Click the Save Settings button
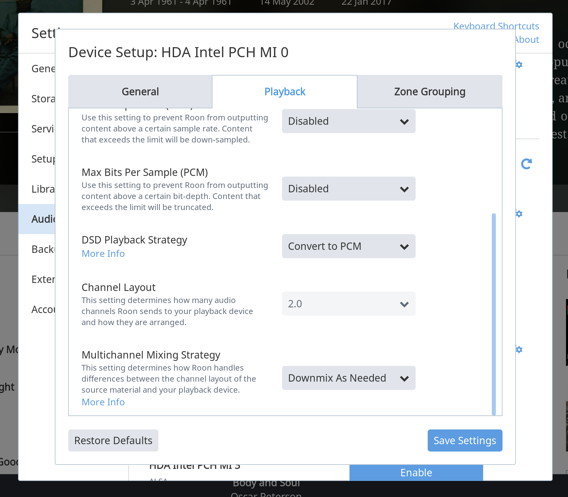The width and height of the screenshot is (568, 497). coord(465,440)
